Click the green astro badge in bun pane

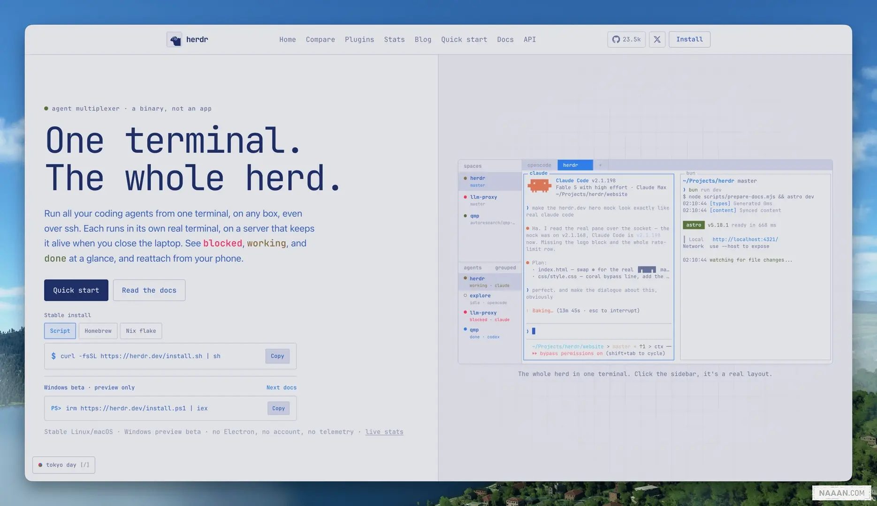[694, 225]
